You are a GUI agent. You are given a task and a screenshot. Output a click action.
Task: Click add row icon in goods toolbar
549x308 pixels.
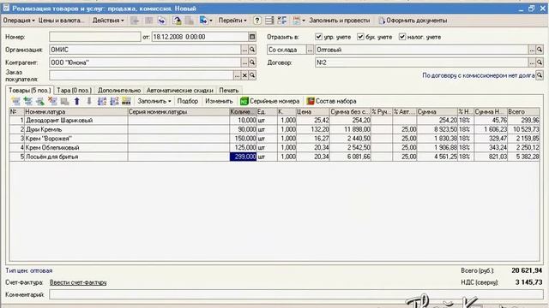pos(15,101)
